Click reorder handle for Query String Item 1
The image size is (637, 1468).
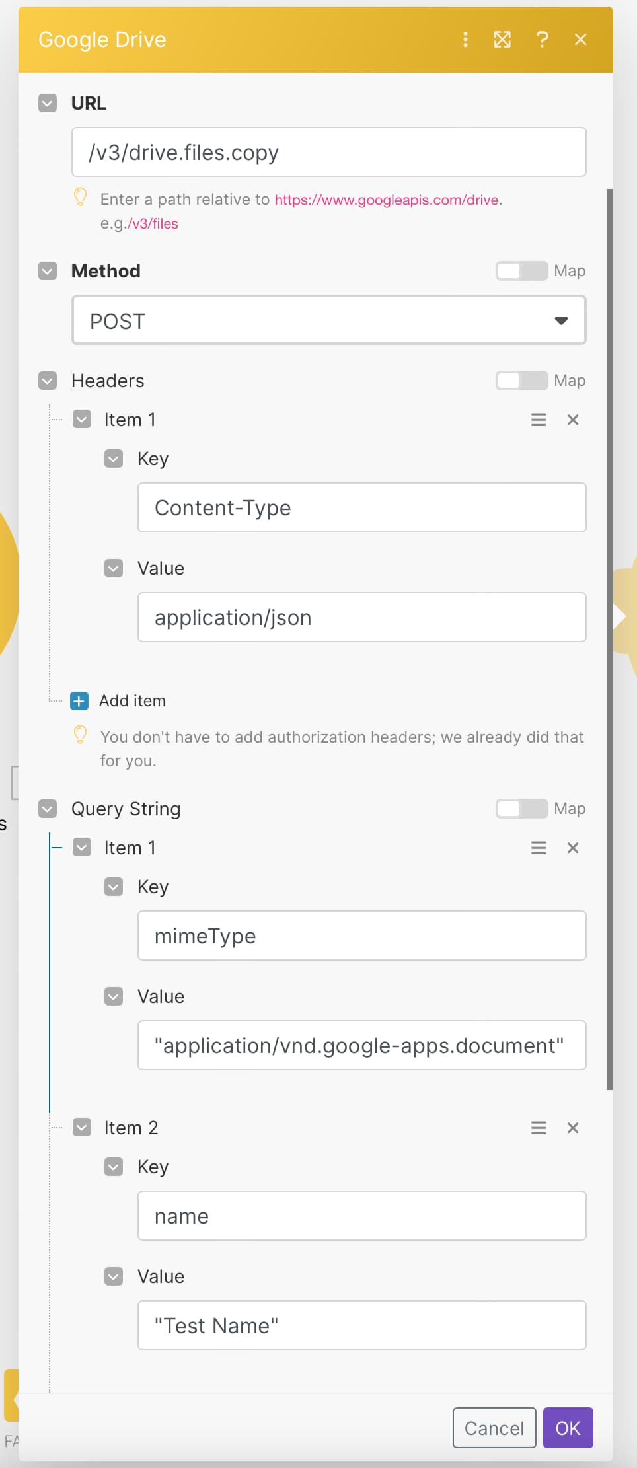click(x=539, y=848)
